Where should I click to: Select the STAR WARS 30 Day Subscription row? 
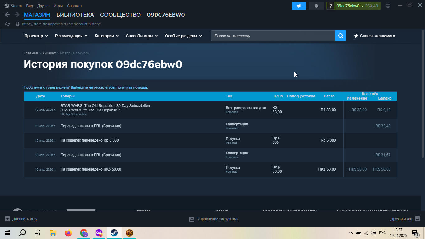tap(210, 110)
